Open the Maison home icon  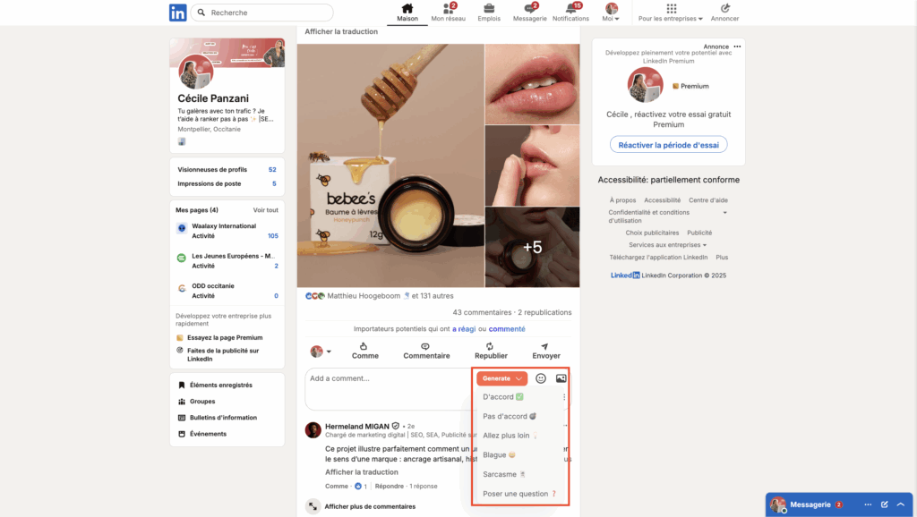click(407, 10)
